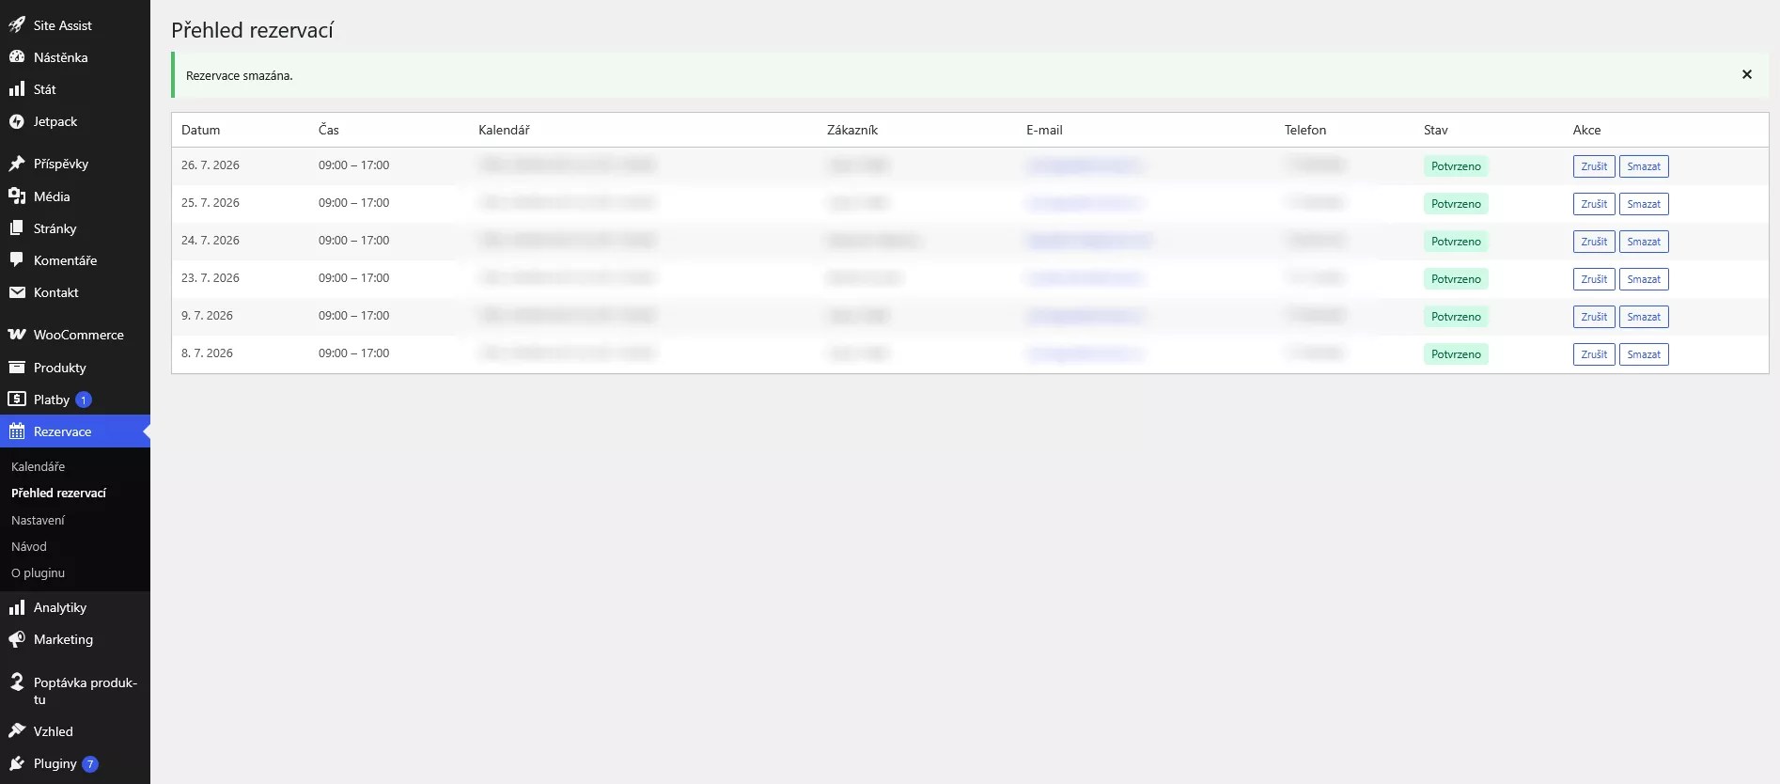Click Smazat for the 25. 7. 2026 reservation

click(1644, 204)
